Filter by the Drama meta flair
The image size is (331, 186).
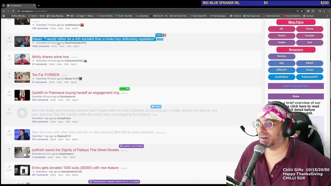310,29
